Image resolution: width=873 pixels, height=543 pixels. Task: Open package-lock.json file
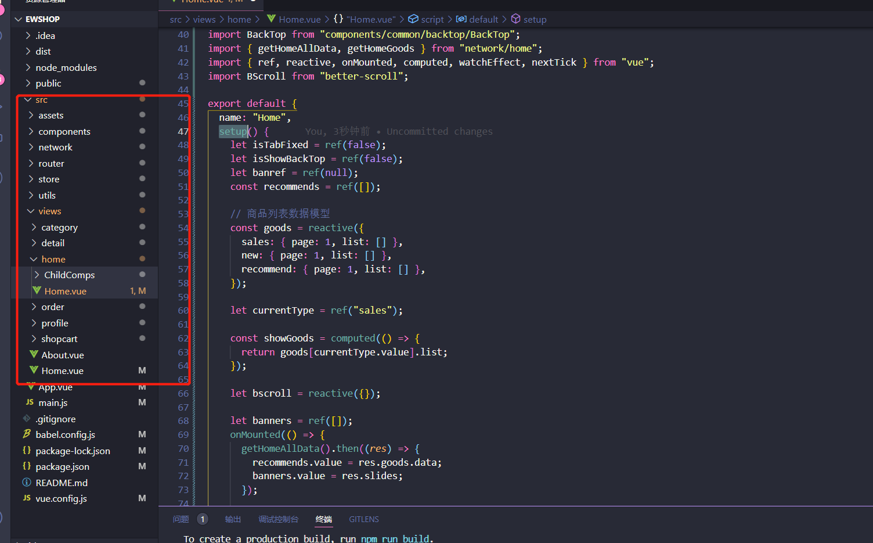tap(73, 451)
